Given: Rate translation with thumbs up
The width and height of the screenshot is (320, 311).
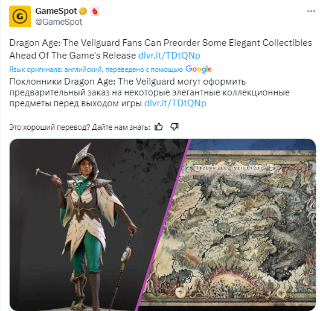Looking at the screenshot, I should point(159,127).
